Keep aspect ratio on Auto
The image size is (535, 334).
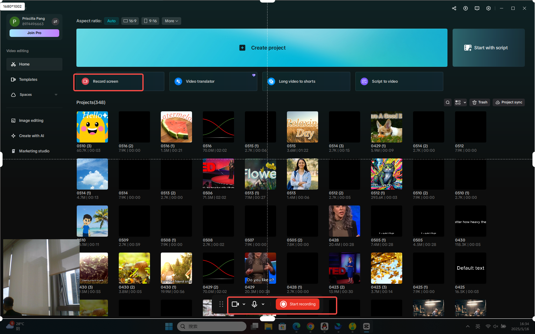(111, 21)
